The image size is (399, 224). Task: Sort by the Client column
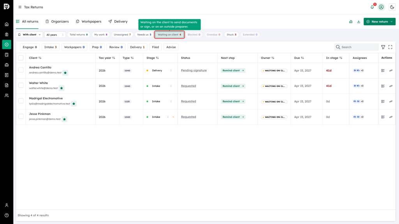coord(35,58)
